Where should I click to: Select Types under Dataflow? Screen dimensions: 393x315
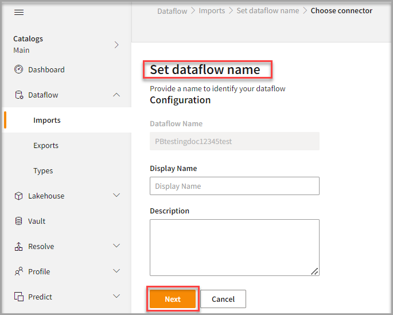[43, 171]
